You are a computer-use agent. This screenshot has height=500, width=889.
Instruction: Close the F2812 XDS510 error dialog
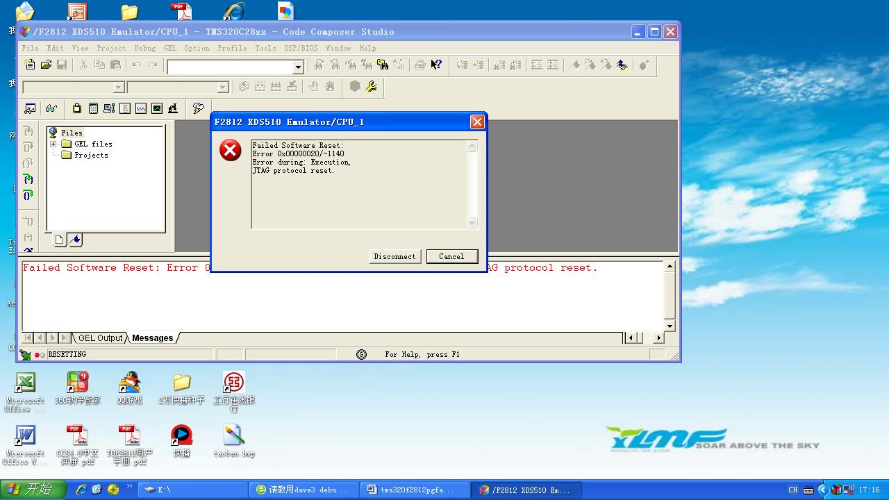(x=477, y=122)
